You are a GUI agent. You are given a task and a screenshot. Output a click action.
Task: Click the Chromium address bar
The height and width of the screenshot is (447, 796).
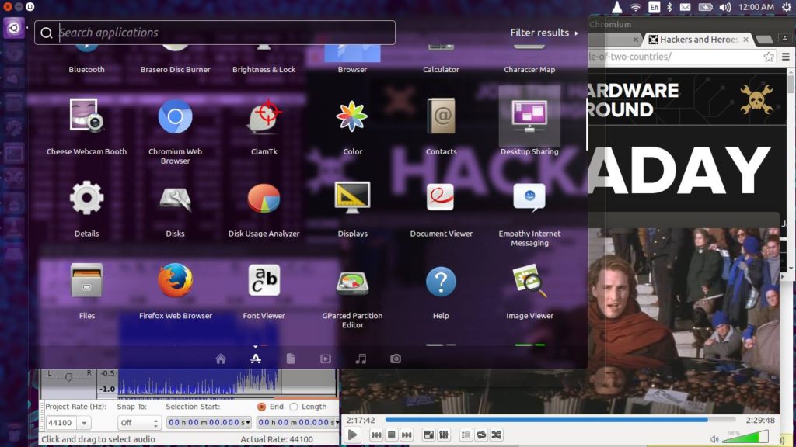[x=674, y=57]
